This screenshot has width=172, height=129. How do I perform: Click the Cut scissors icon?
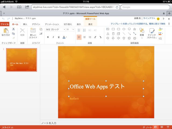pos(13,29)
